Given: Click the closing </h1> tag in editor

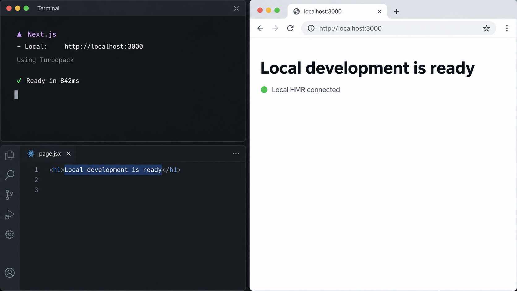Looking at the screenshot, I should [171, 170].
